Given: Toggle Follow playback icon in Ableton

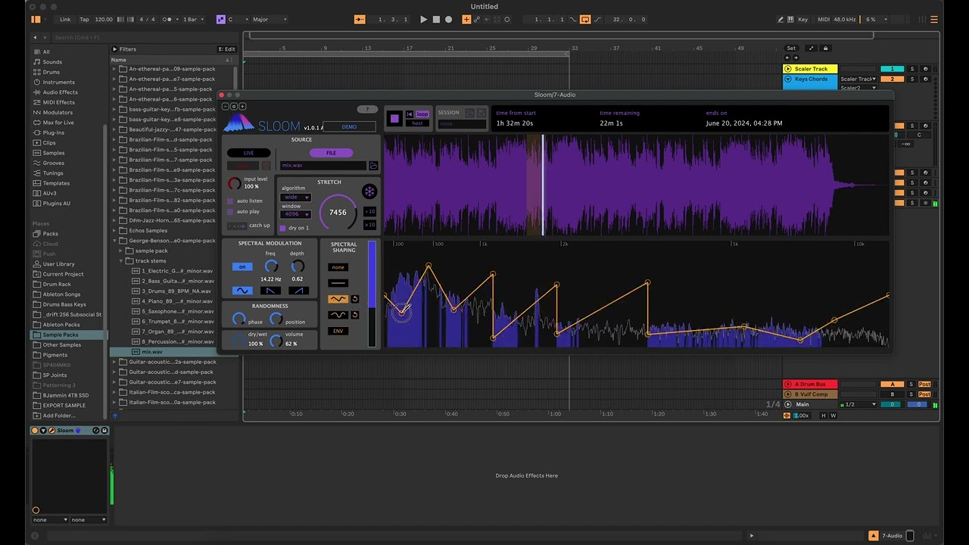Looking at the screenshot, I should (x=360, y=20).
